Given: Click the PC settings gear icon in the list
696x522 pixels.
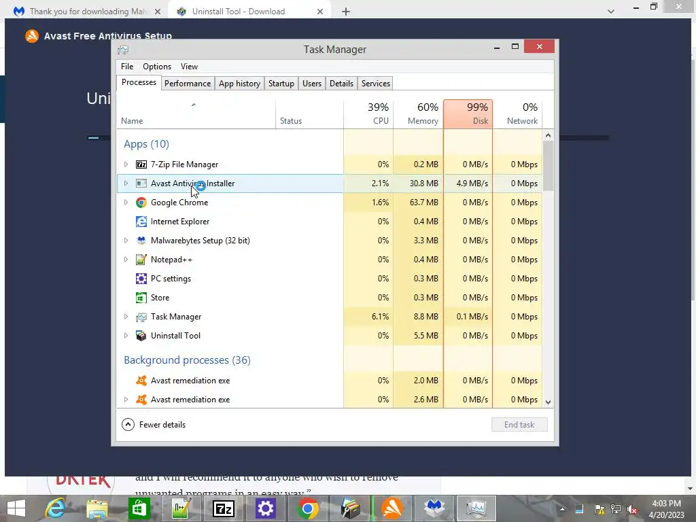Looking at the screenshot, I should (141, 279).
